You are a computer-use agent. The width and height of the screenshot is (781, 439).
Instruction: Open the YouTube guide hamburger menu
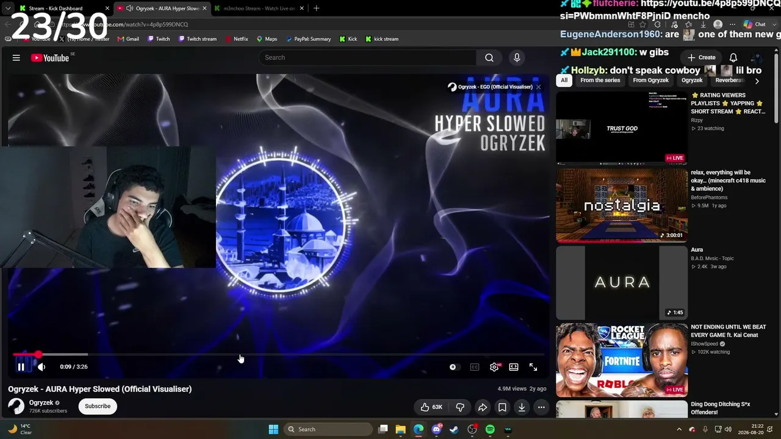(16, 58)
